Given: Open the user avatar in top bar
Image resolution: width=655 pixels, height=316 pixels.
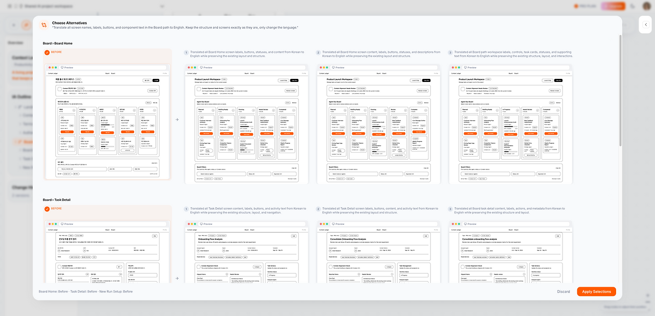Looking at the screenshot, I should pos(647,6).
